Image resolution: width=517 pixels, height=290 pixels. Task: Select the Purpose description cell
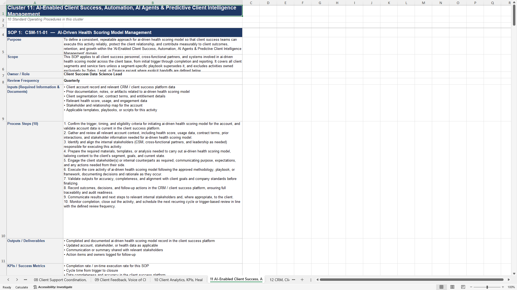(x=152, y=46)
